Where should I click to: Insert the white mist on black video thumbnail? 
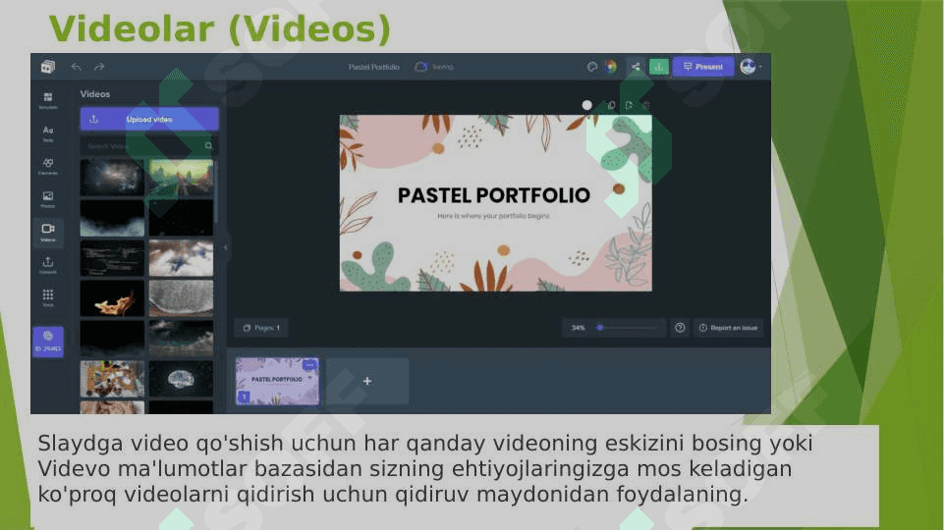[x=113, y=218]
